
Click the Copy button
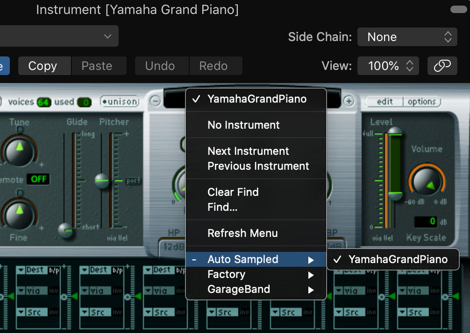(x=45, y=65)
